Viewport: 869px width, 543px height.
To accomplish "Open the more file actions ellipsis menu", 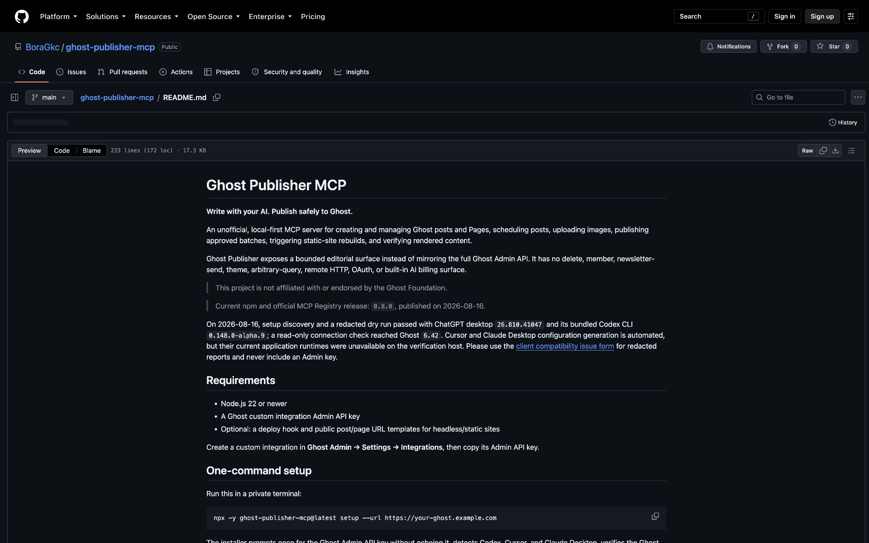I will (x=858, y=97).
